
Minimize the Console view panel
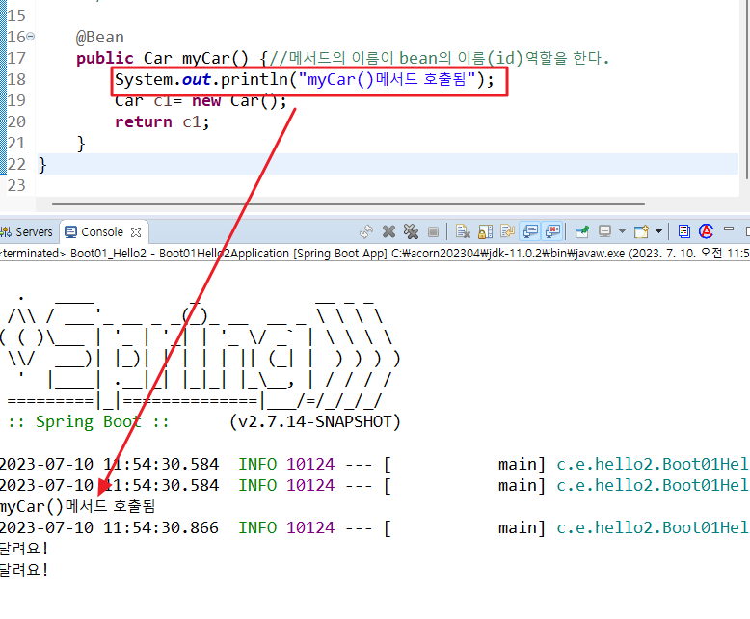(729, 229)
